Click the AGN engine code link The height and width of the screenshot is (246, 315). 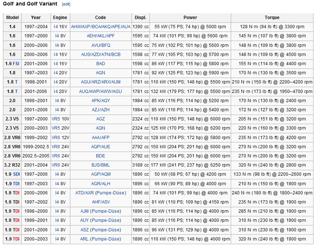click(x=100, y=73)
